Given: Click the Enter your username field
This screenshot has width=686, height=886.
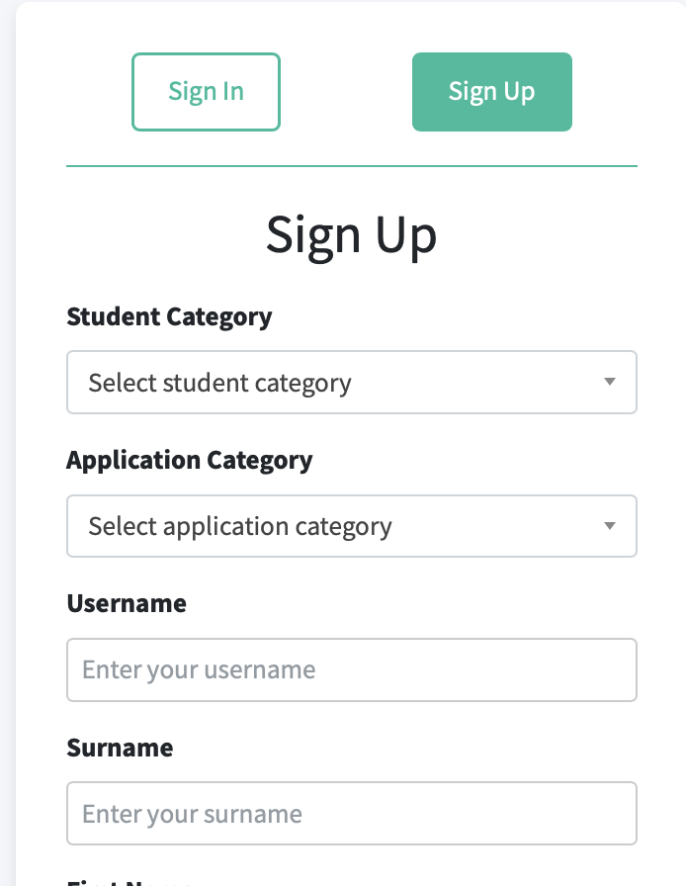Looking at the screenshot, I should (x=352, y=669).
